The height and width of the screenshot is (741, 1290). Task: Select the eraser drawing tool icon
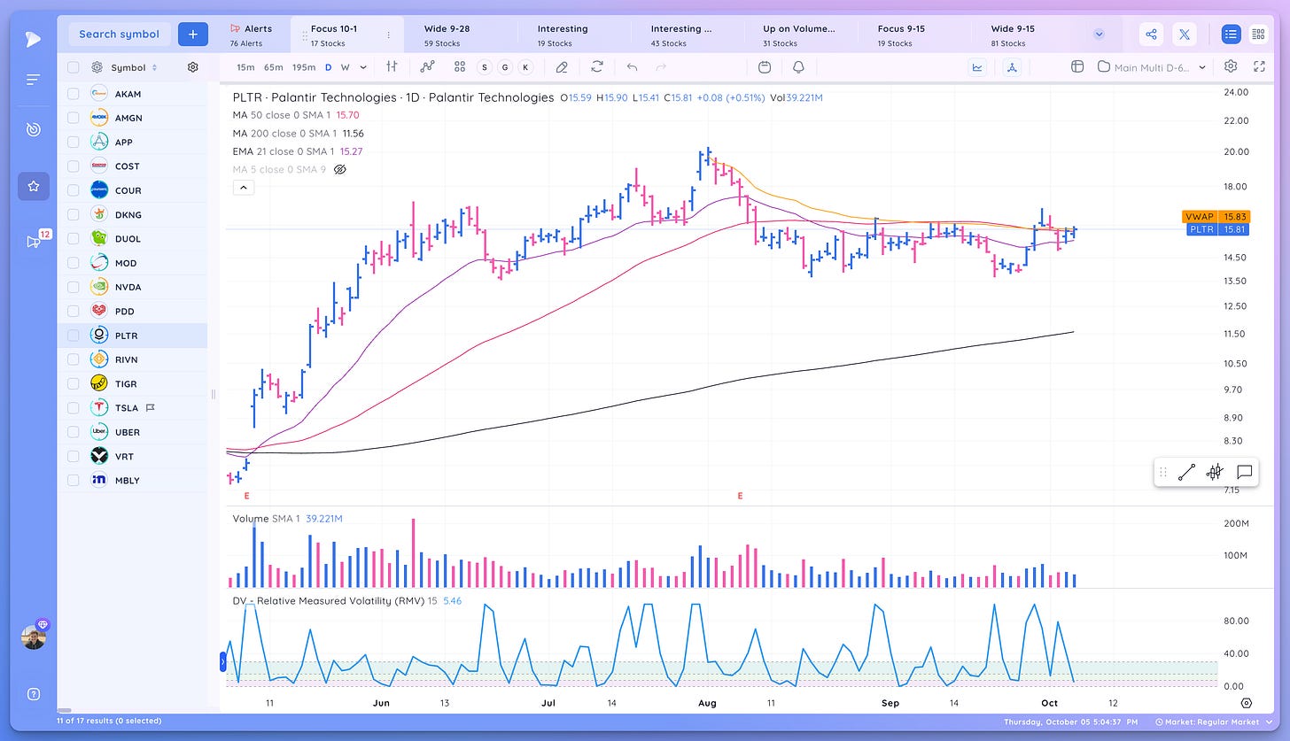point(562,66)
